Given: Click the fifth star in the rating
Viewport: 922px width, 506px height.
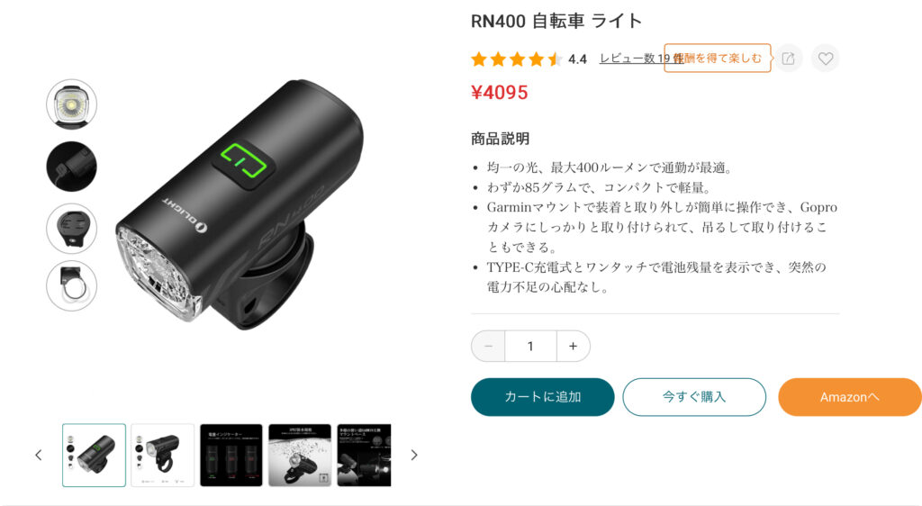Looking at the screenshot, I should click(x=555, y=59).
